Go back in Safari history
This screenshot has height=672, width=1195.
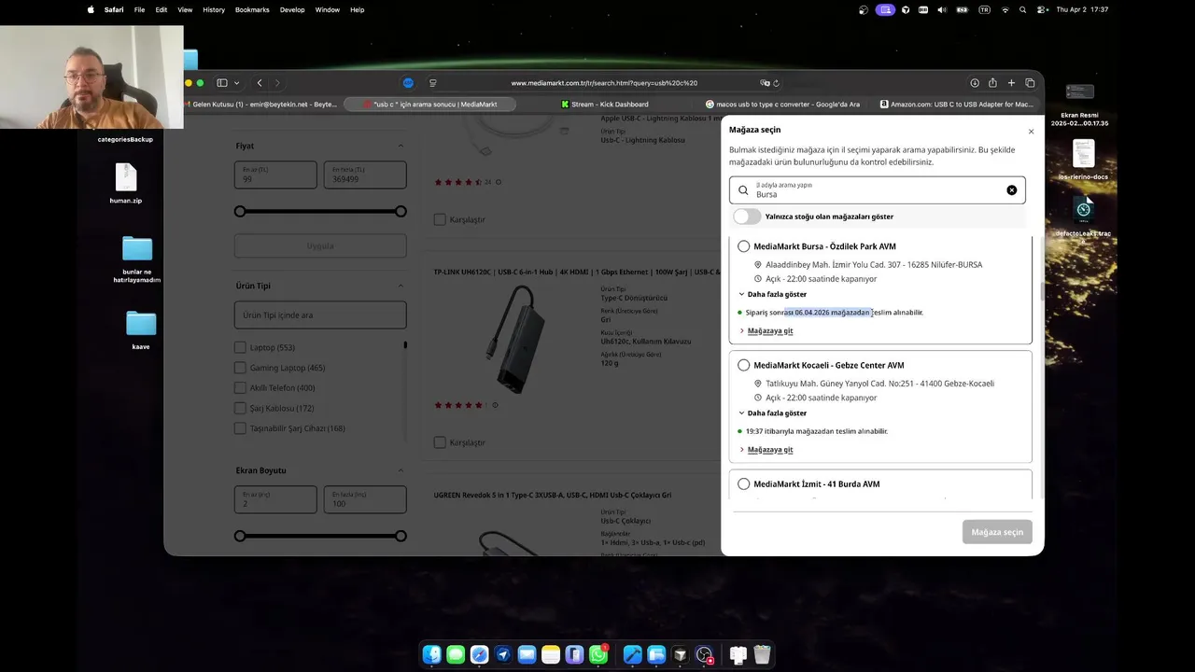click(x=260, y=83)
